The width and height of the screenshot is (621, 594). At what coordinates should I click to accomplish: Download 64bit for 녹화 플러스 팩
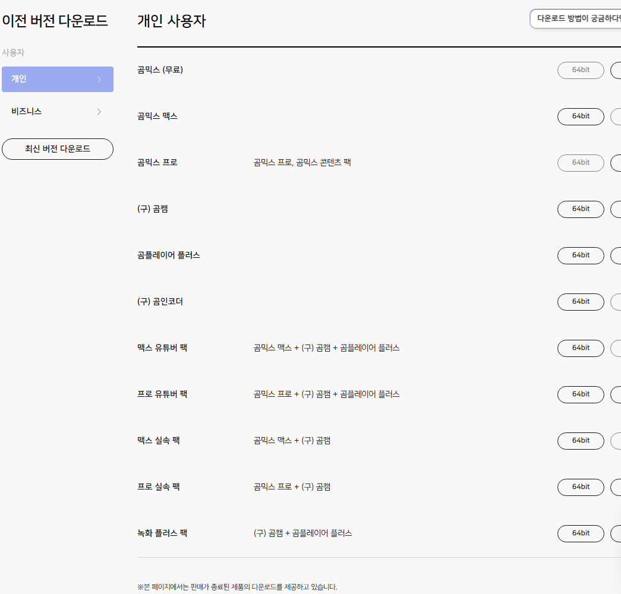point(581,533)
